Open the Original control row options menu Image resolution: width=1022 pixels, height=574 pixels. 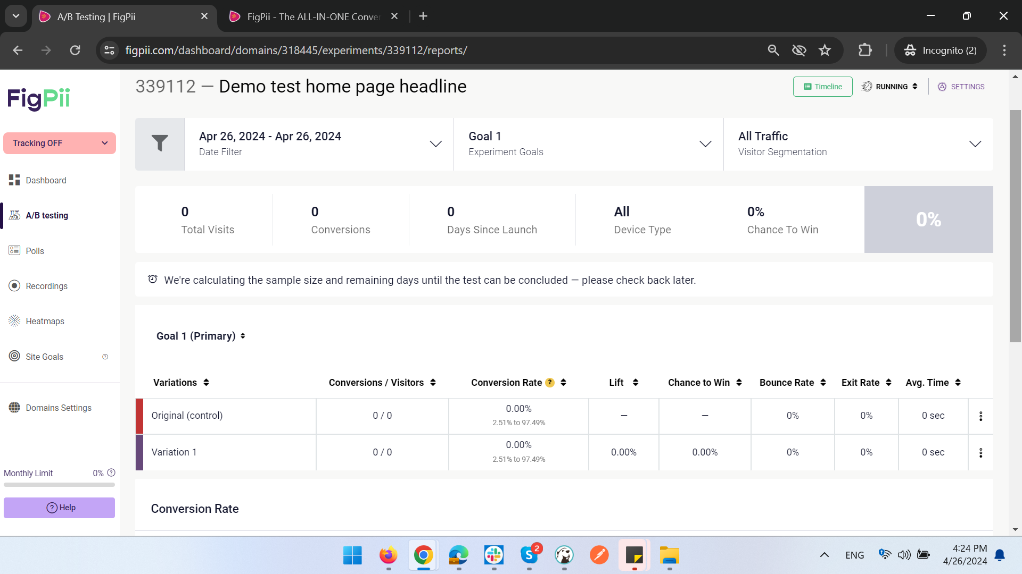pyautogui.click(x=980, y=416)
